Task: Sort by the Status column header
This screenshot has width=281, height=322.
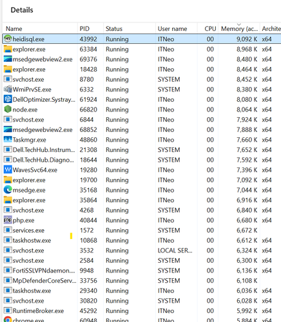Action: click(130, 28)
